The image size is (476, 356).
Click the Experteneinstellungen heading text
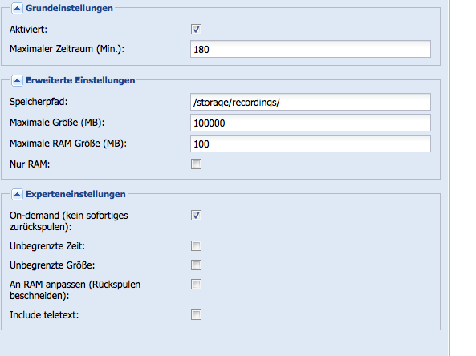(x=75, y=194)
